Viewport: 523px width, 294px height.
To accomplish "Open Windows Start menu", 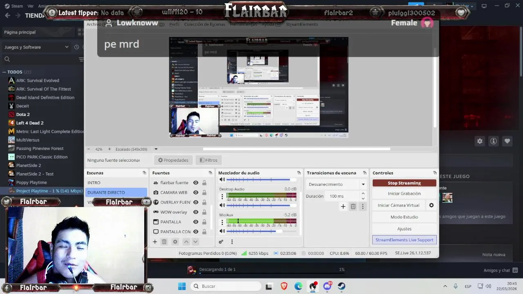I will point(182,286).
